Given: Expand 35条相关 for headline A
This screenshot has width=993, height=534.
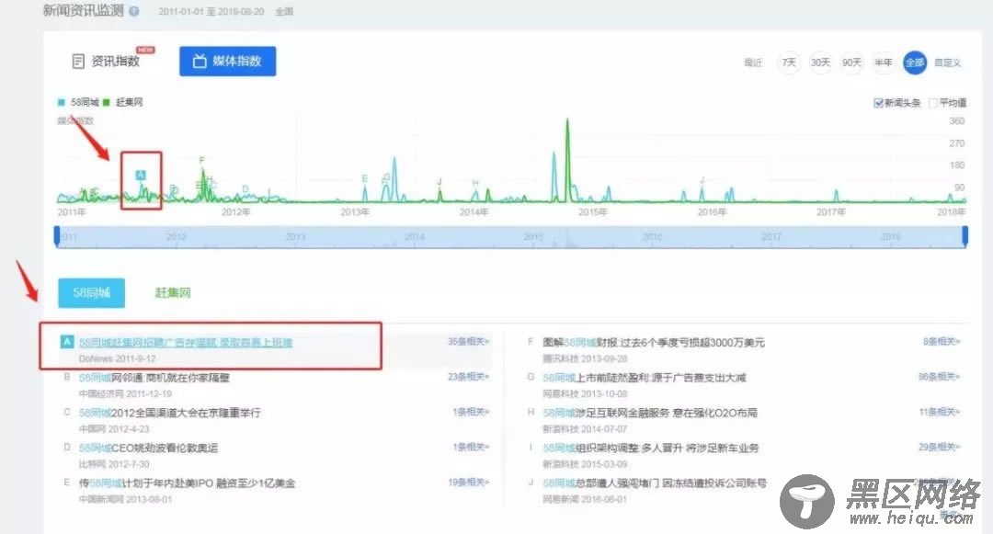Looking at the screenshot, I should (469, 342).
